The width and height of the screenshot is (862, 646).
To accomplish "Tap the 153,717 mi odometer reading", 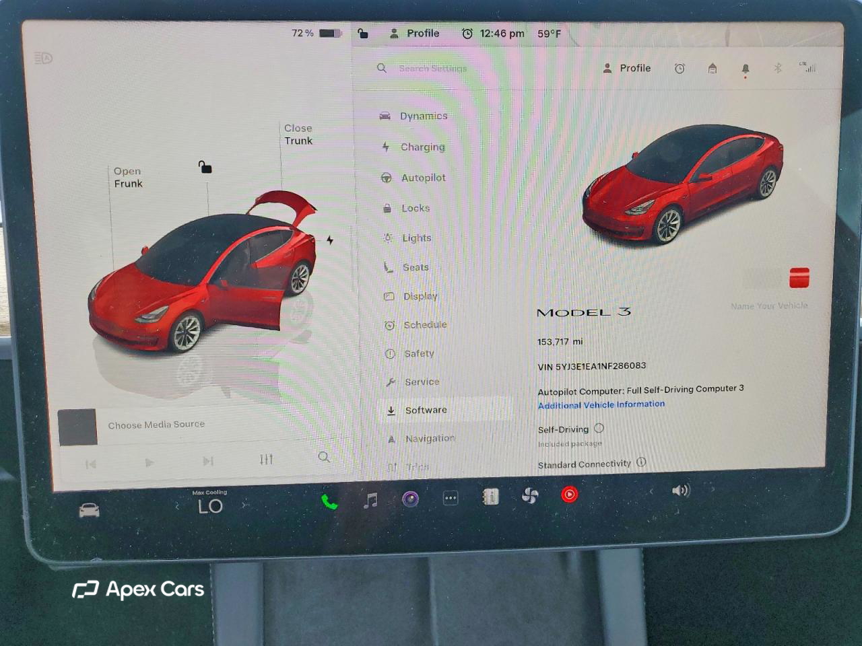I will point(560,342).
